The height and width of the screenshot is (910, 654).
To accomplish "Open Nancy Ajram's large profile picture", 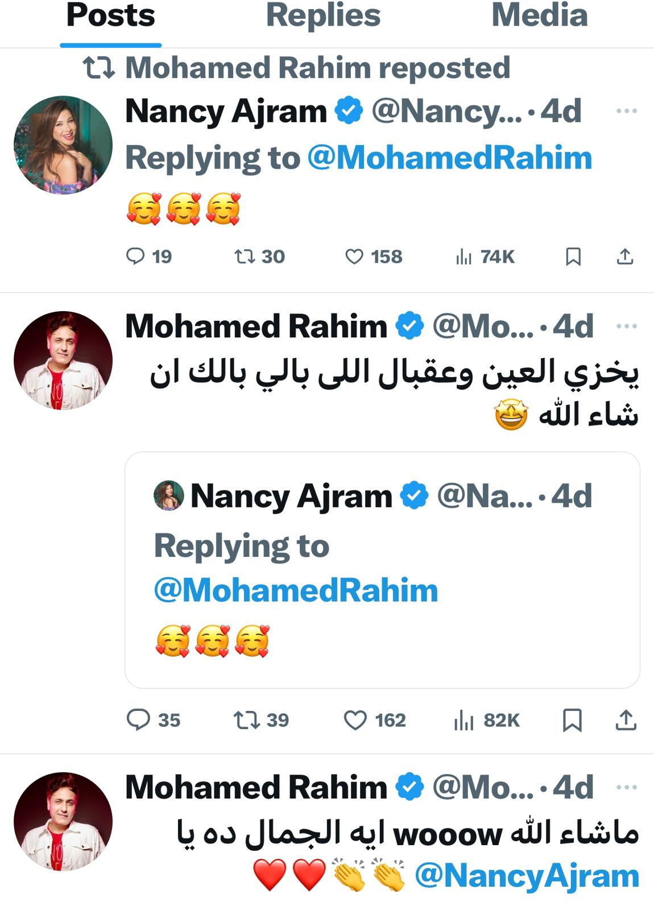I will 63,145.
